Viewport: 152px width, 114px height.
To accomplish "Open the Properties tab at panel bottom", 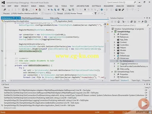I will point(146,80).
